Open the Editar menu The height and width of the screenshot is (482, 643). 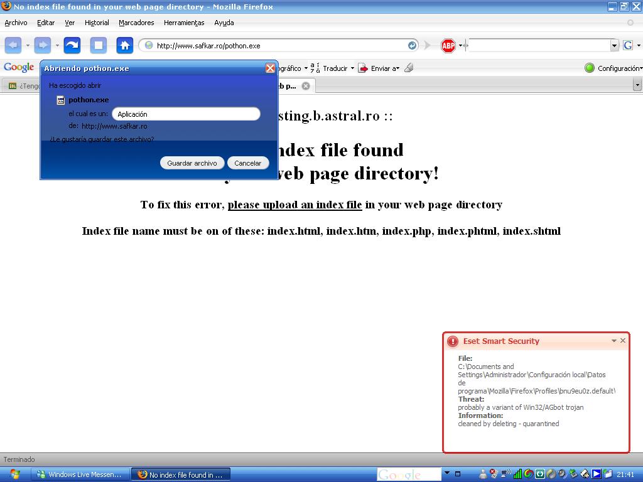click(x=46, y=23)
